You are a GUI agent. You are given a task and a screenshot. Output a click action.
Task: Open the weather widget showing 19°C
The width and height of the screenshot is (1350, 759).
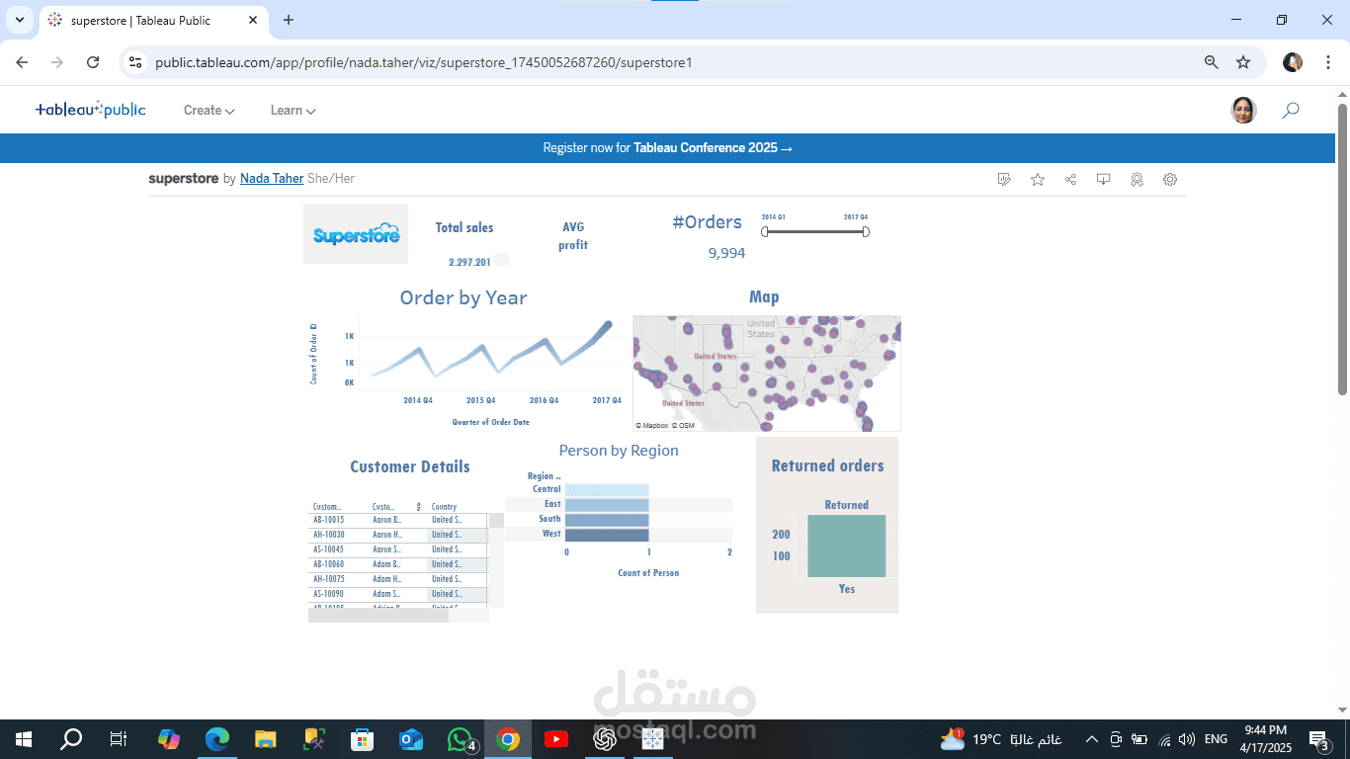(1001, 739)
